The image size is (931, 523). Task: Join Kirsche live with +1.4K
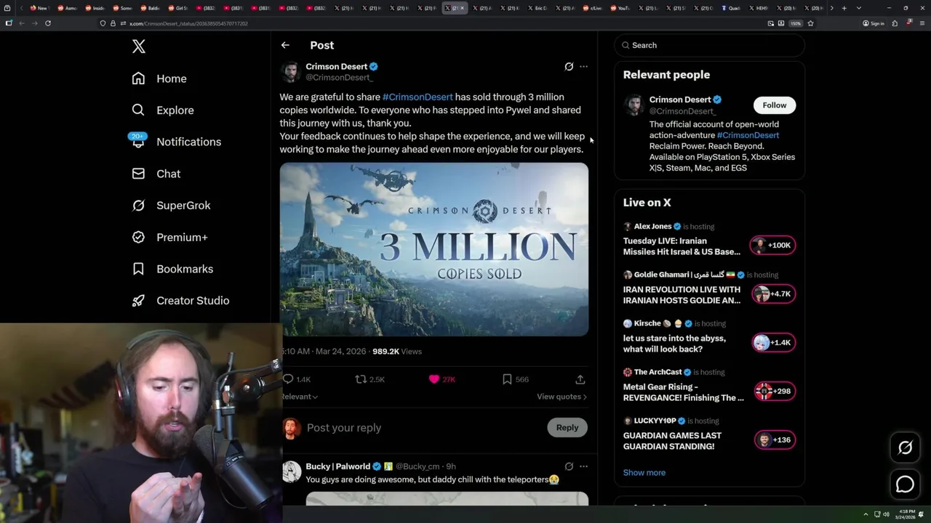coord(773,343)
